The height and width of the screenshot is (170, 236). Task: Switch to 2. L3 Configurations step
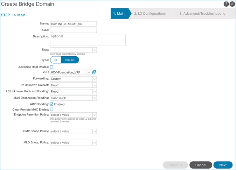pos(150,14)
